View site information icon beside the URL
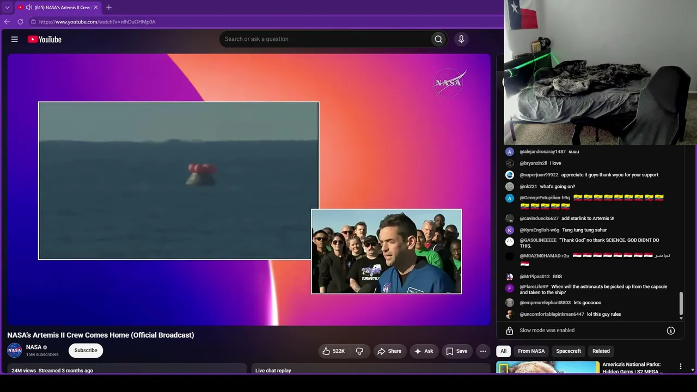This screenshot has height=392, width=697. coord(33,22)
